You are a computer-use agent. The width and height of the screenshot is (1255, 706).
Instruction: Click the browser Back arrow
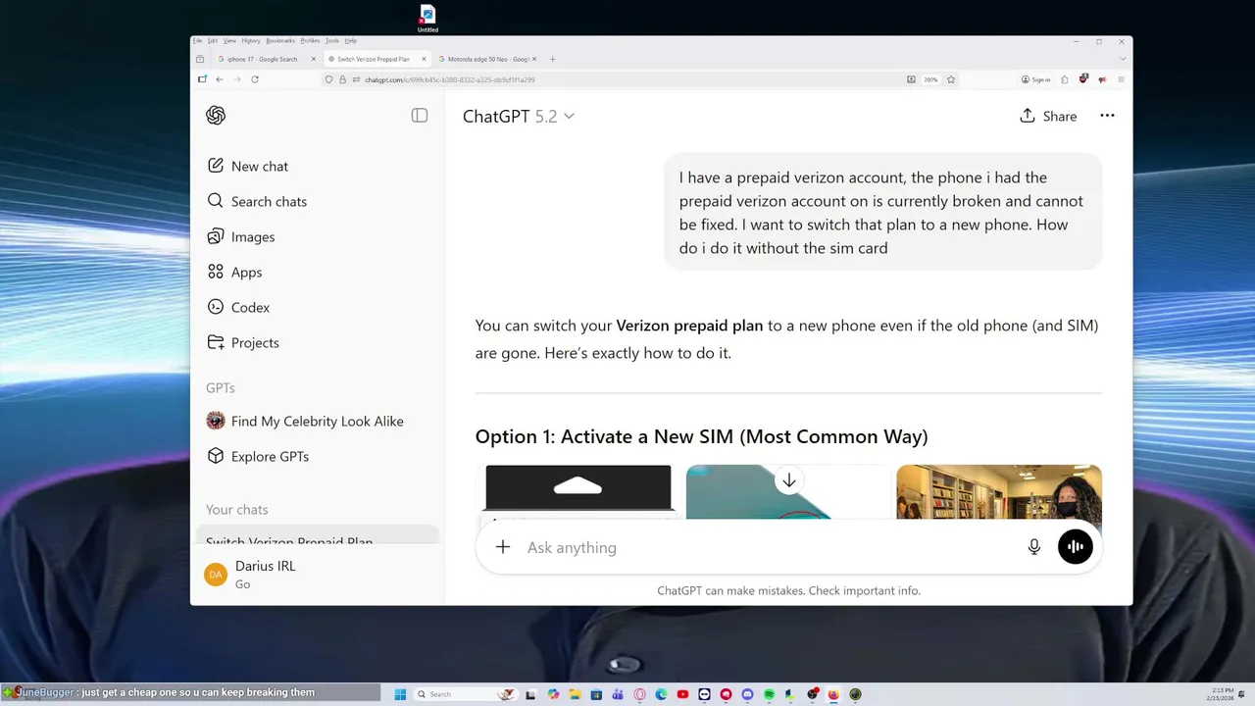pyautogui.click(x=220, y=79)
